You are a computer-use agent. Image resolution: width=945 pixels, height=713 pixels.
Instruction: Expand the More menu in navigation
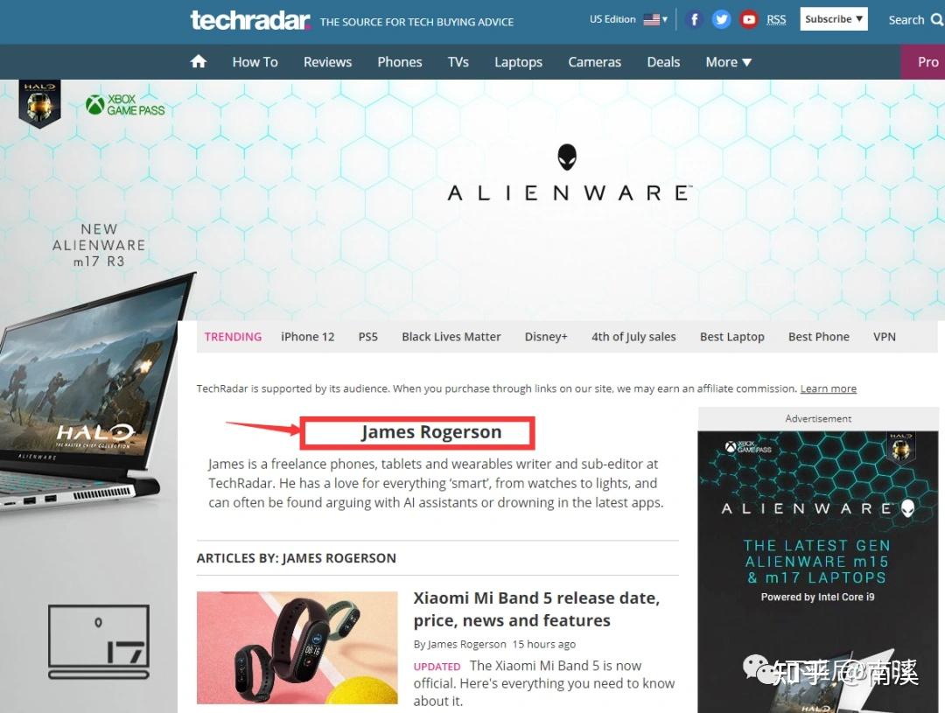(x=728, y=62)
